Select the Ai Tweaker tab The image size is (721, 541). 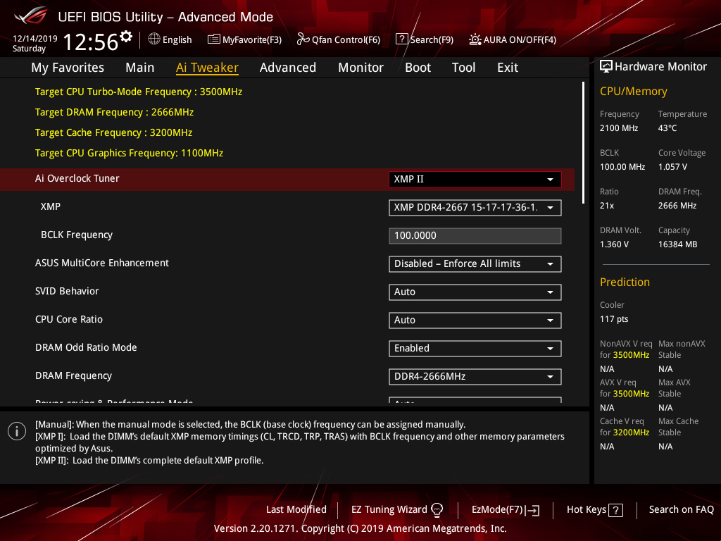pyautogui.click(x=207, y=68)
